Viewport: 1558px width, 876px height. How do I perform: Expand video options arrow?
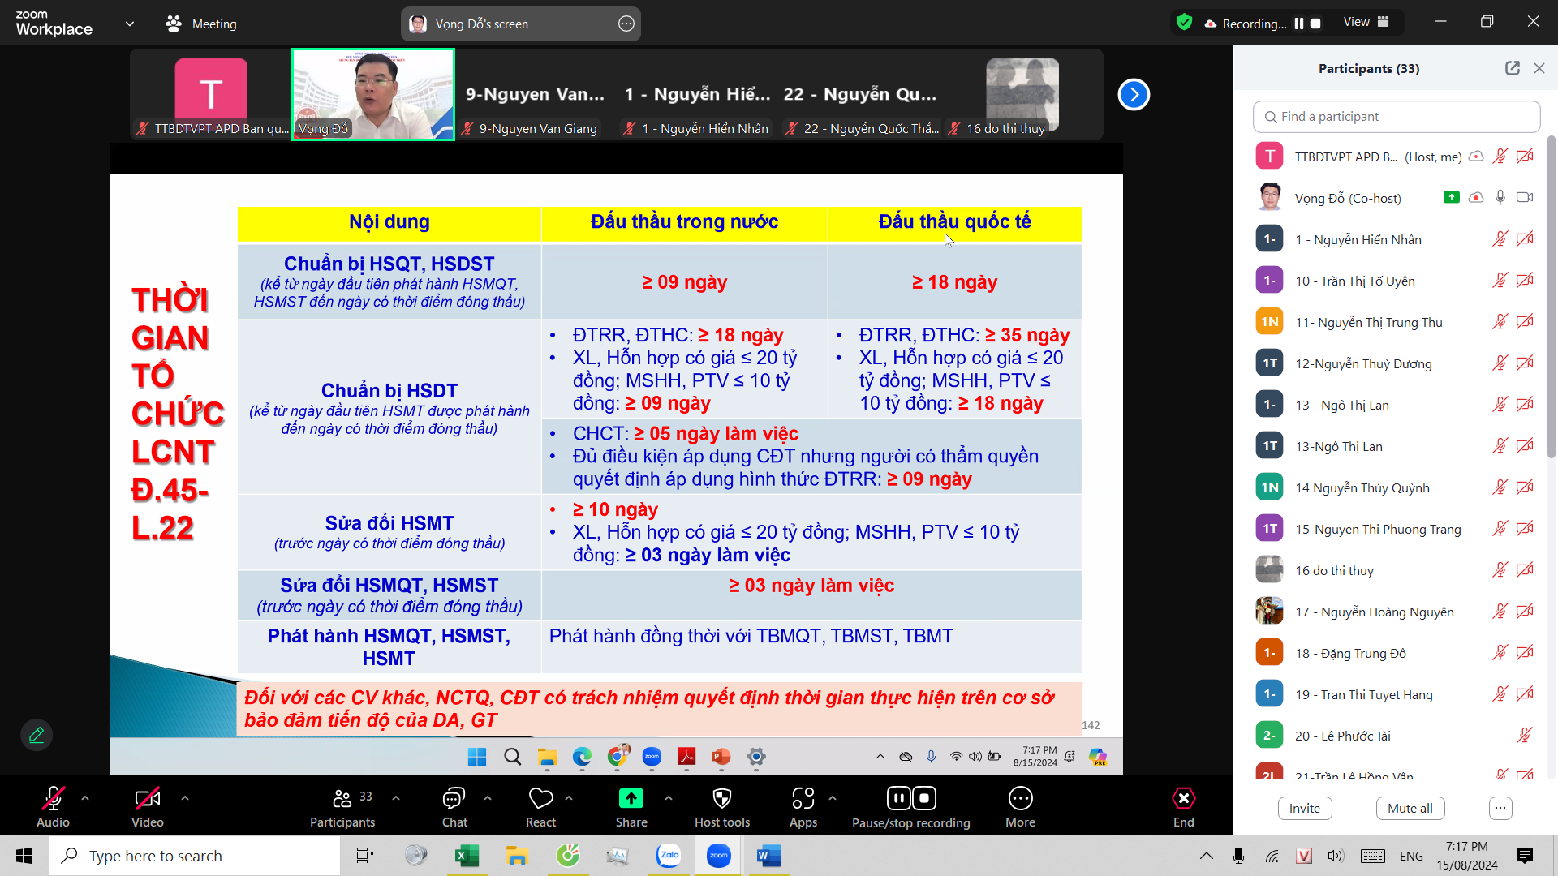coord(185,798)
